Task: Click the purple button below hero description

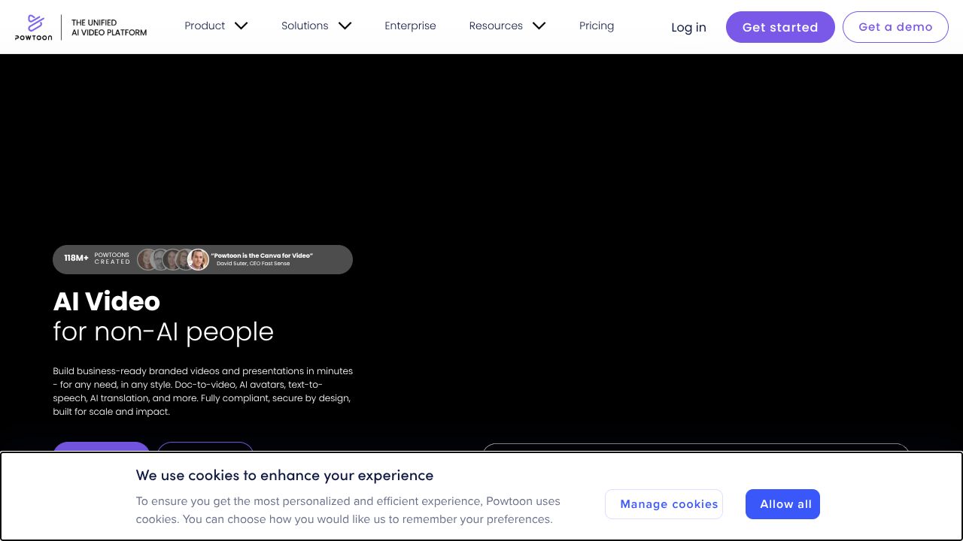Action: click(x=102, y=448)
